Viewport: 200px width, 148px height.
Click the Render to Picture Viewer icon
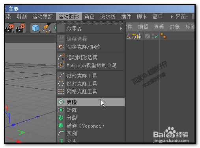(9, 28)
